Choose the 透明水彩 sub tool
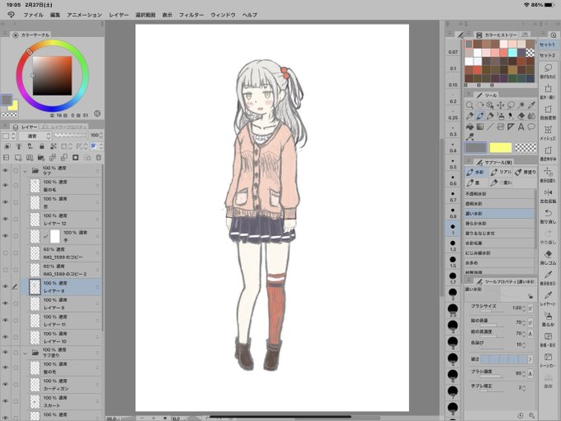 499,203
